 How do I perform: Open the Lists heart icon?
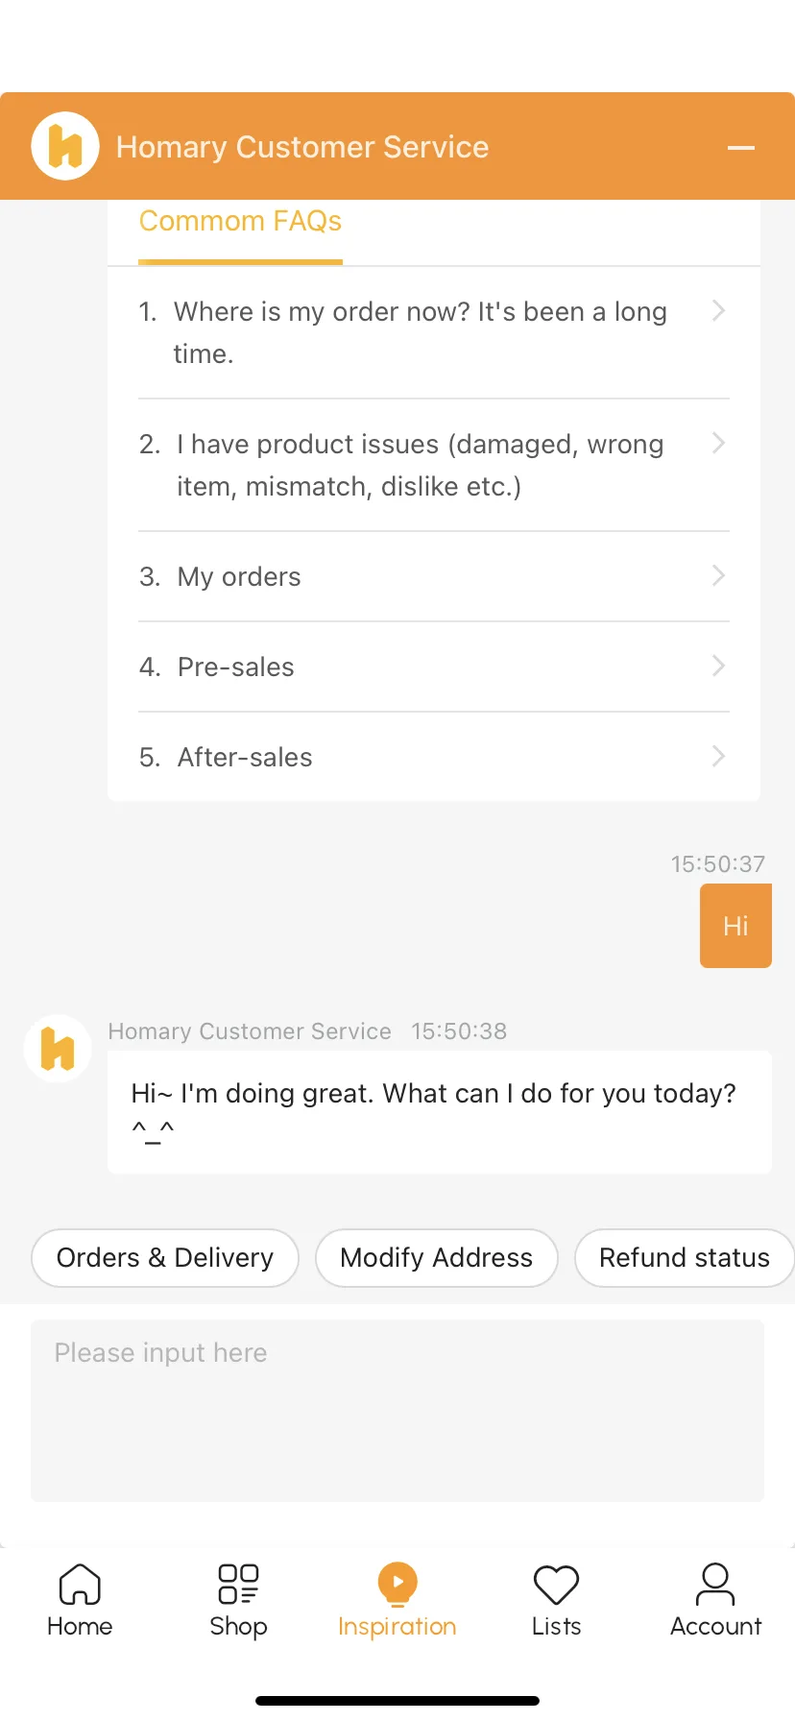(556, 1585)
